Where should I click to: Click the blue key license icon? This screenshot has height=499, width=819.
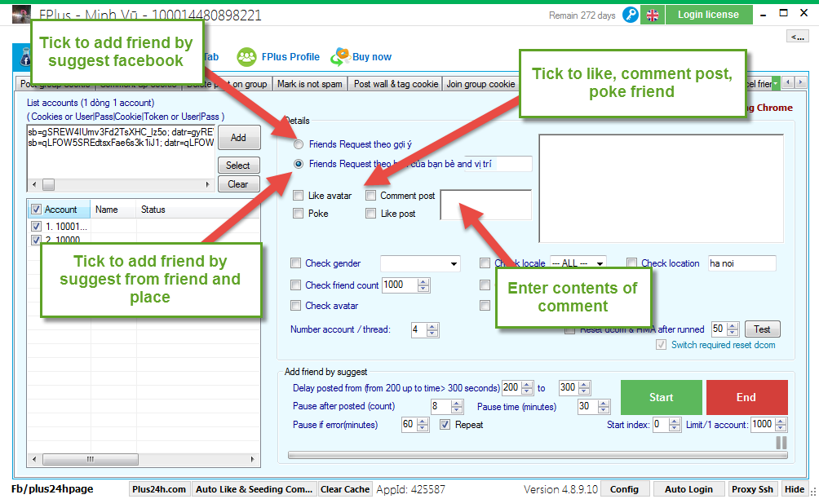click(x=631, y=15)
